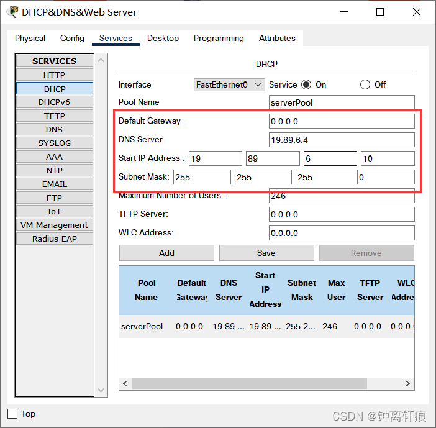The width and height of the screenshot is (436, 428).
Task: Enable the Top checkbox
Action: click(12, 414)
